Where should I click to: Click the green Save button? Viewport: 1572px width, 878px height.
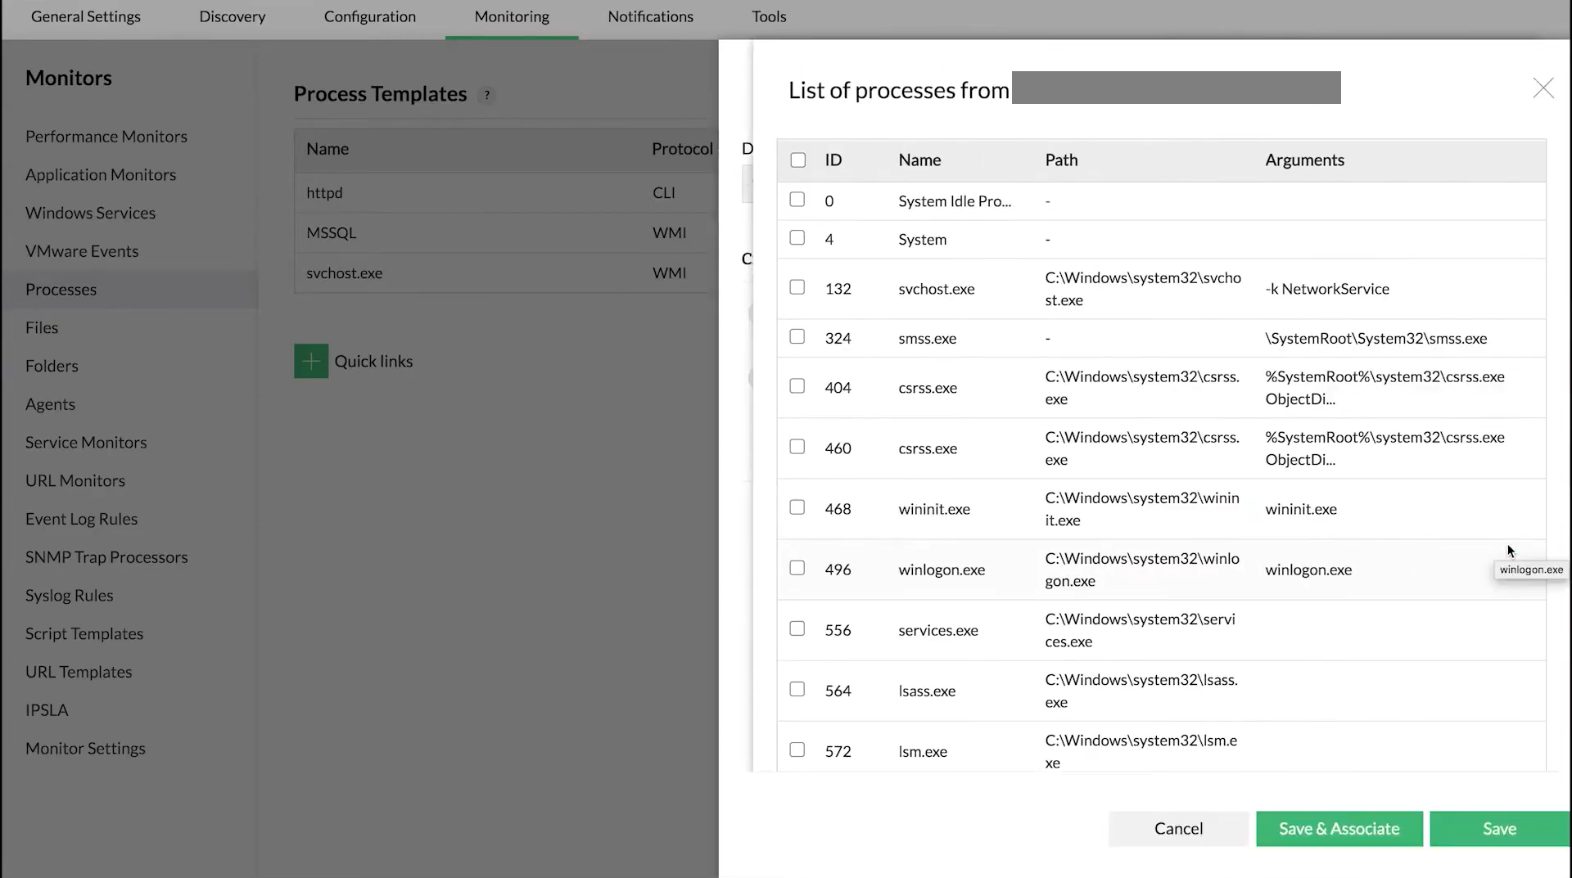(1499, 829)
